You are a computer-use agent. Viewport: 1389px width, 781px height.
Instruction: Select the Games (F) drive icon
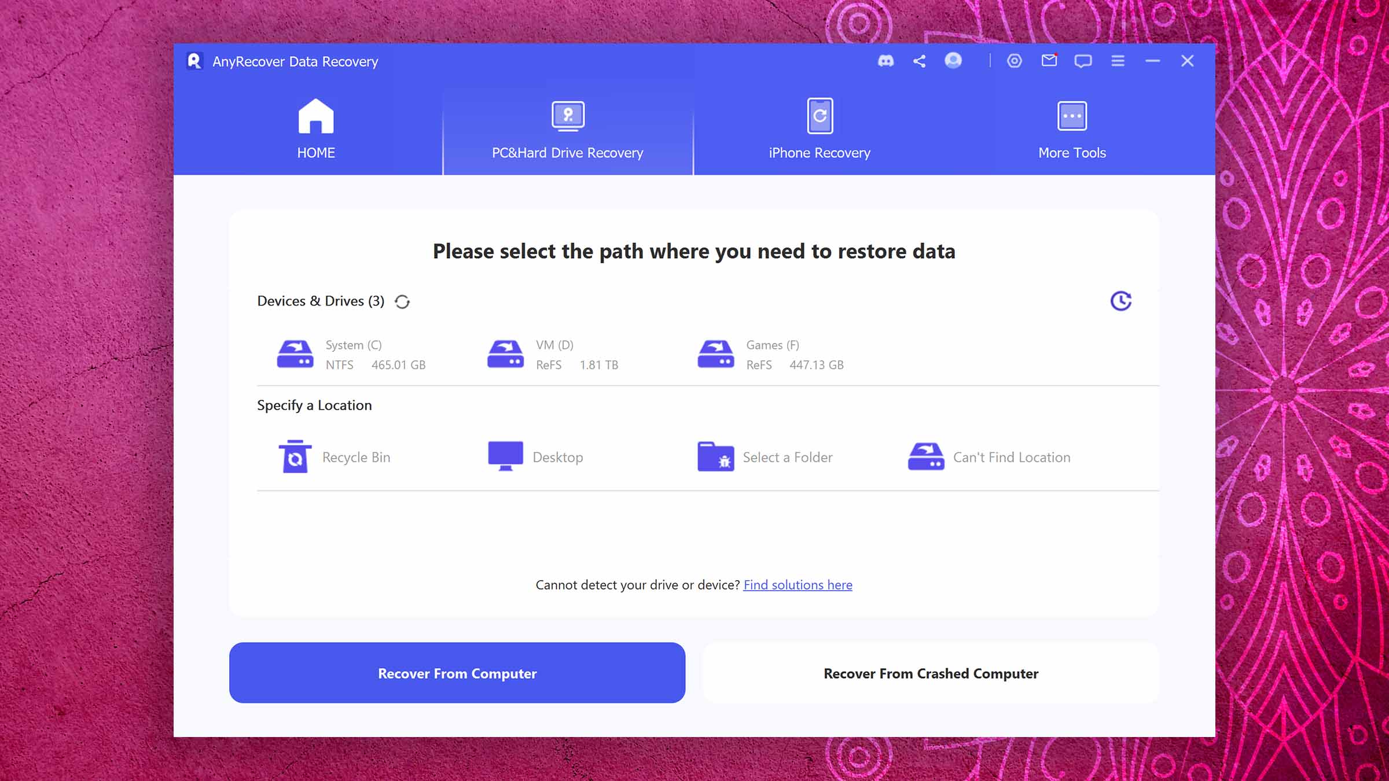point(716,354)
